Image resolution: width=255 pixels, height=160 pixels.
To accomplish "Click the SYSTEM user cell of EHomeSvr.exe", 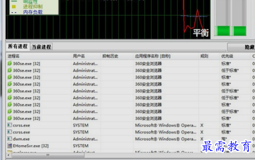I will [81, 146].
